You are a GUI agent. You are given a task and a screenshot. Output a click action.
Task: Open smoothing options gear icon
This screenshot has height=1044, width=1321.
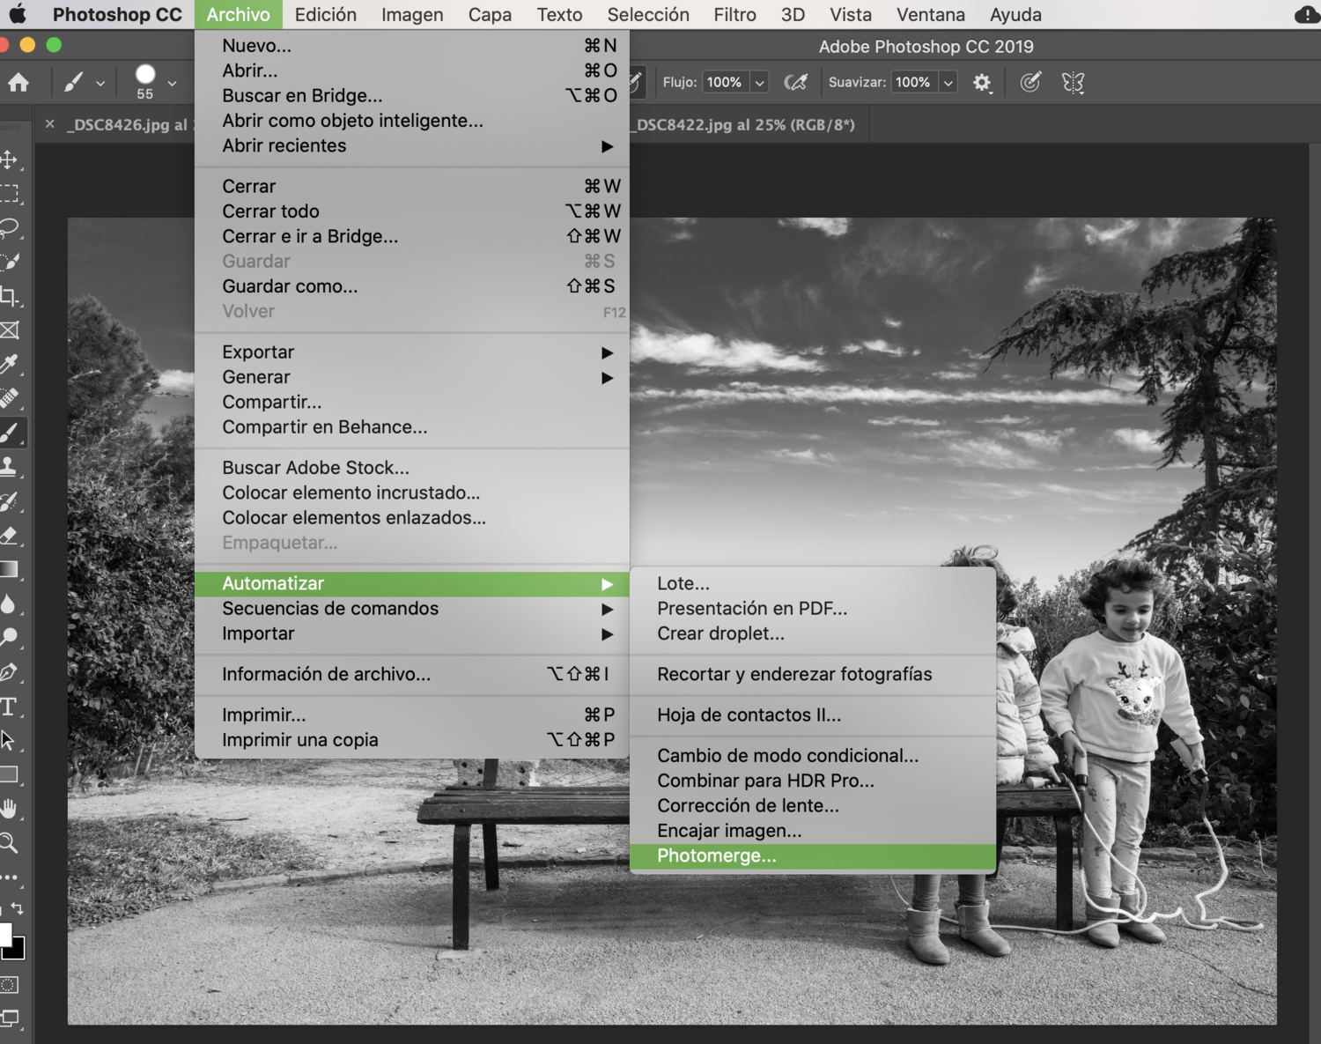tap(982, 83)
